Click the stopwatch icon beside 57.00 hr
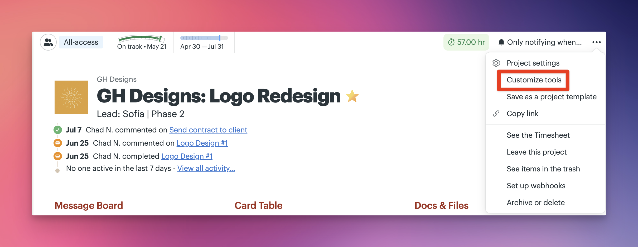638x247 pixels. pyautogui.click(x=451, y=42)
